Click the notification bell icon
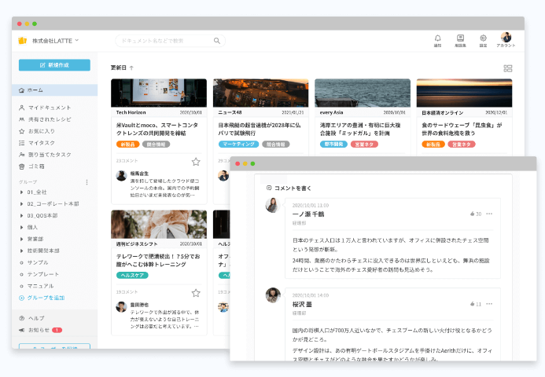The width and height of the screenshot is (545, 377). click(x=437, y=38)
